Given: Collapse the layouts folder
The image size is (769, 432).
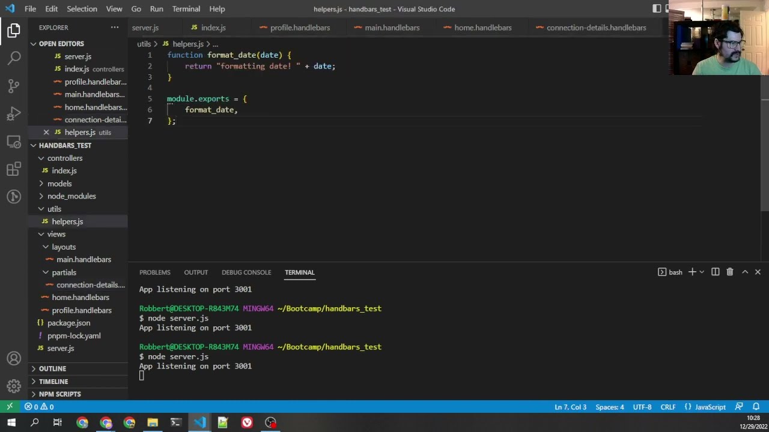Looking at the screenshot, I should pyautogui.click(x=64, y=247).
